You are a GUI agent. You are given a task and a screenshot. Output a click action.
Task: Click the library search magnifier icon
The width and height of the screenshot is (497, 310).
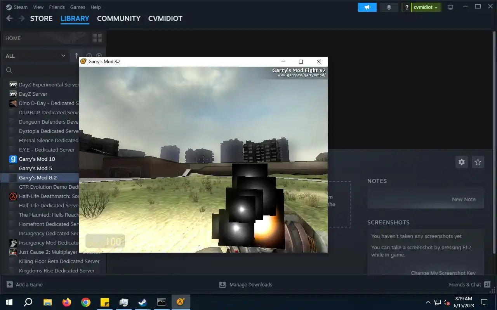(x=9, y=71)
